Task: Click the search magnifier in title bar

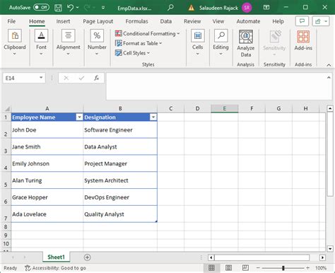Action: tap(170, 8)
